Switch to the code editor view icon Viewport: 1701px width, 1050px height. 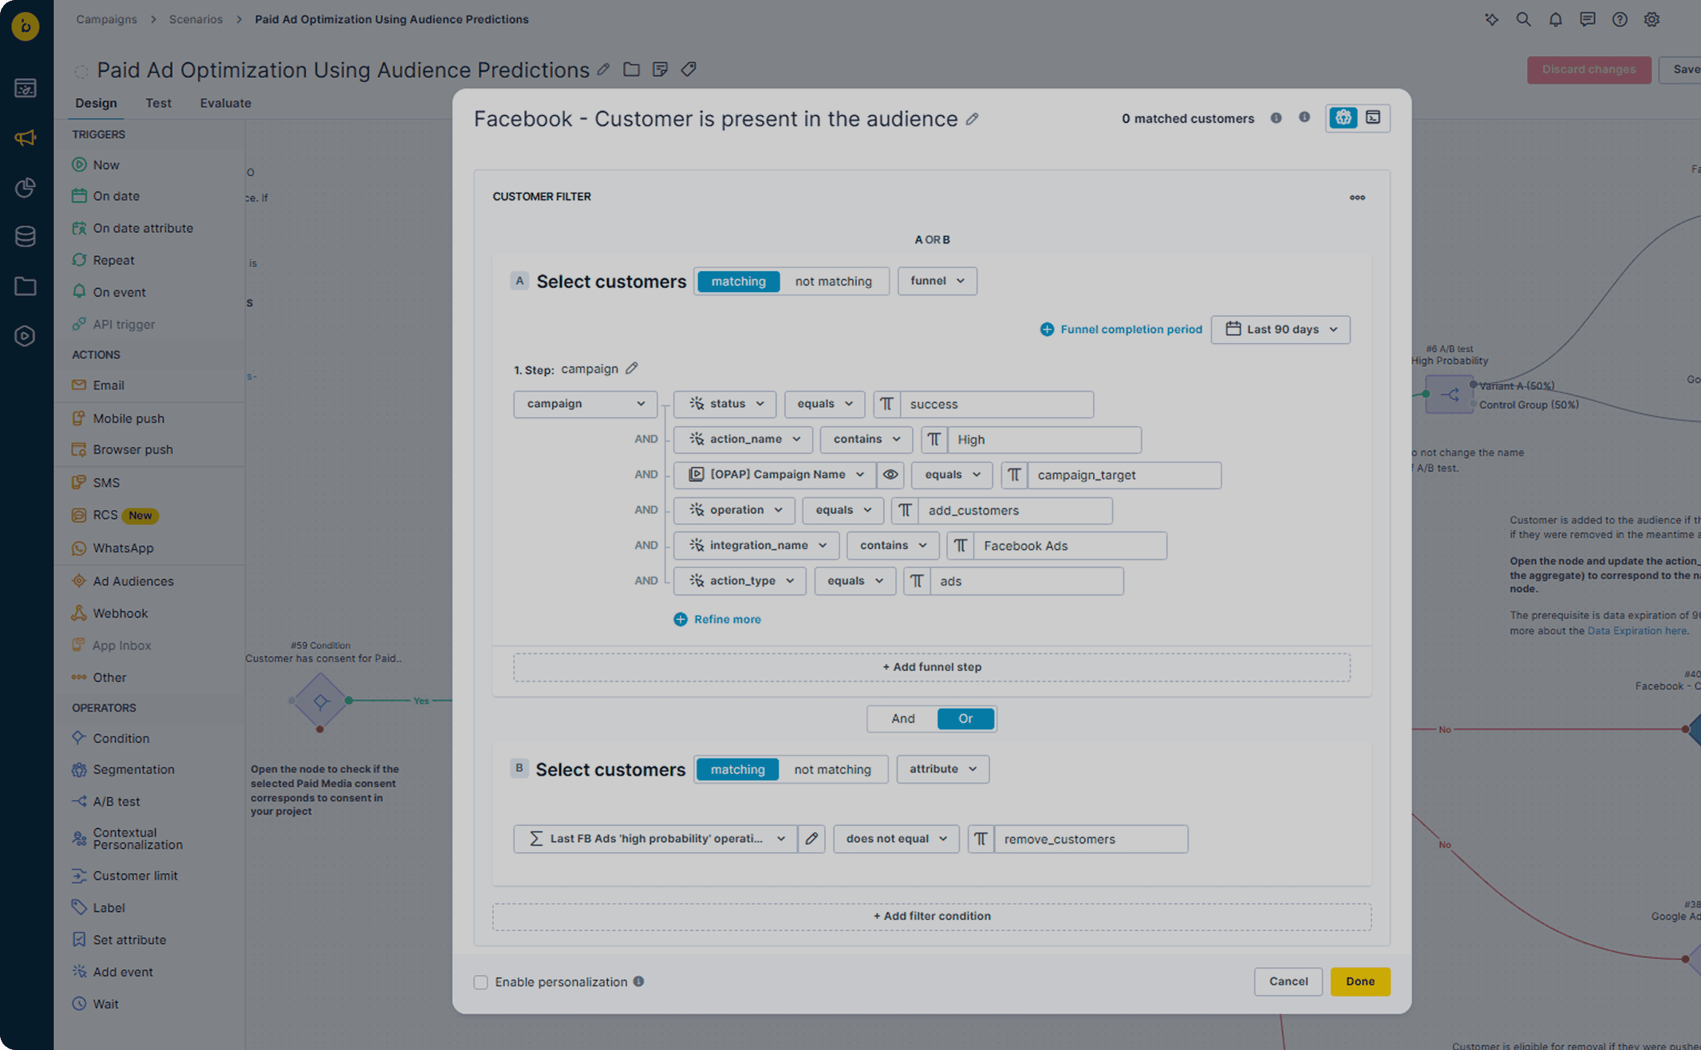(x=1373, y=118)
